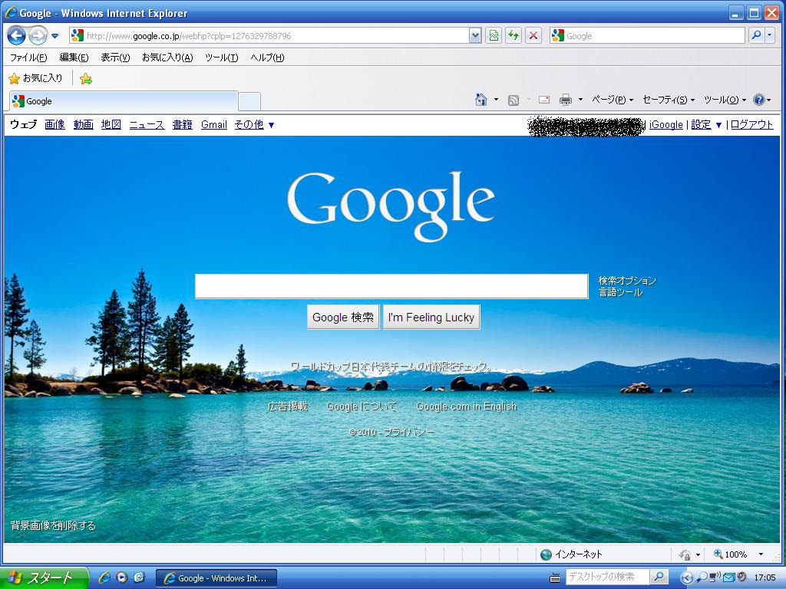Viewport: 786px width, 589px height.
Task: Click the World Cup Japan team promo link
Action: pyautogui.click(x=391, y=367)
